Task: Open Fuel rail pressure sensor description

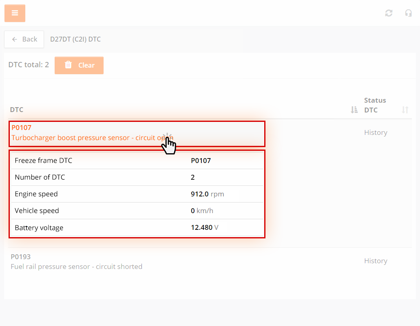Action: (x=76, y=267)
